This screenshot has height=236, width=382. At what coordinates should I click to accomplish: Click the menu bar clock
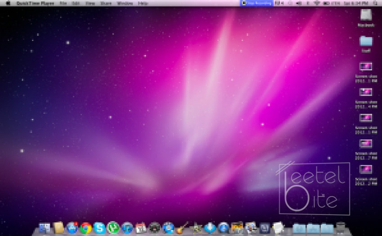(355, 4)
